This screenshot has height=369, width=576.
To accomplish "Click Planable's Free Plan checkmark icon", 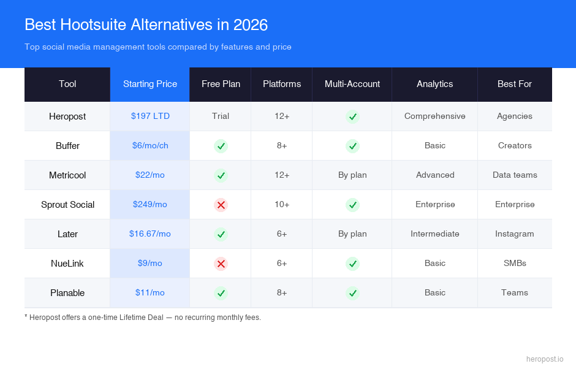I will click(221, 293).
